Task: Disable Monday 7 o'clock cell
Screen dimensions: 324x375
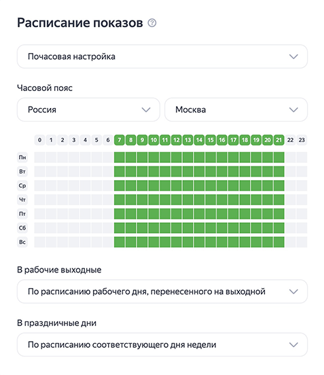Action: pos(120,158)
